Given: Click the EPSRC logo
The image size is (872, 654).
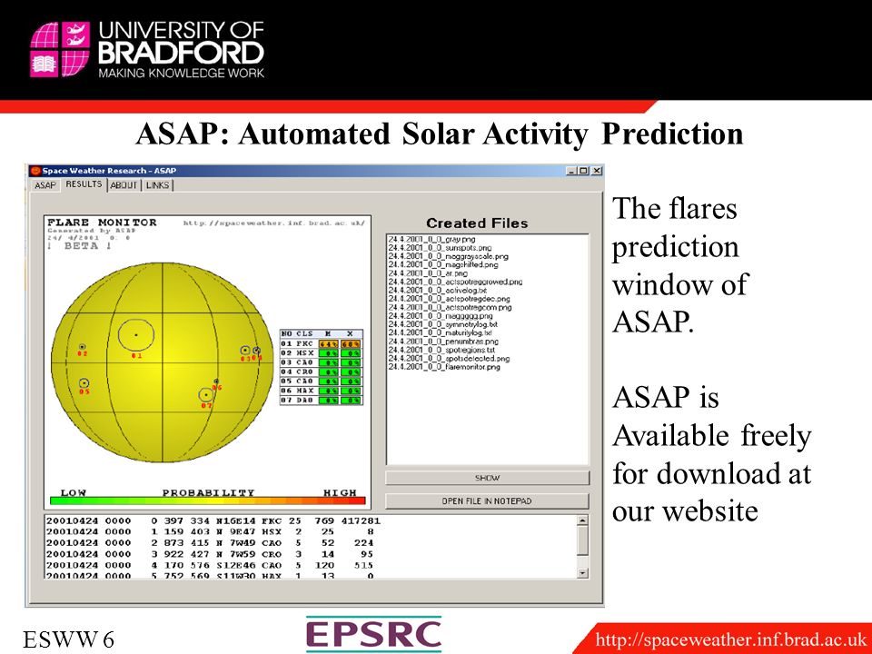Looking at the screenshot, I should [x=373, y=635].
